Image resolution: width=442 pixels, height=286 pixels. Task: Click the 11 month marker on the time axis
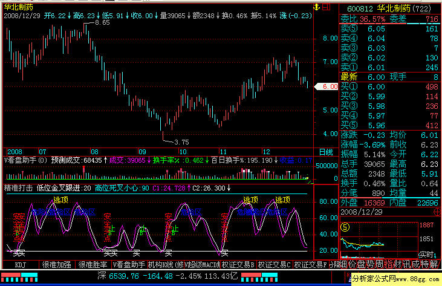coord(223,152)
